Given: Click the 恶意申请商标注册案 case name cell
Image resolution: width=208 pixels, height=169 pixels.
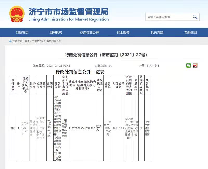Looking at the screenshot, I should [x=33, y=128].
